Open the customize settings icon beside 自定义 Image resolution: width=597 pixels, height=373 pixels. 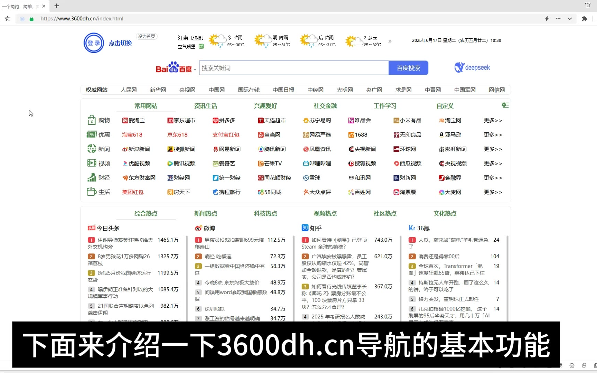[505, 105]
